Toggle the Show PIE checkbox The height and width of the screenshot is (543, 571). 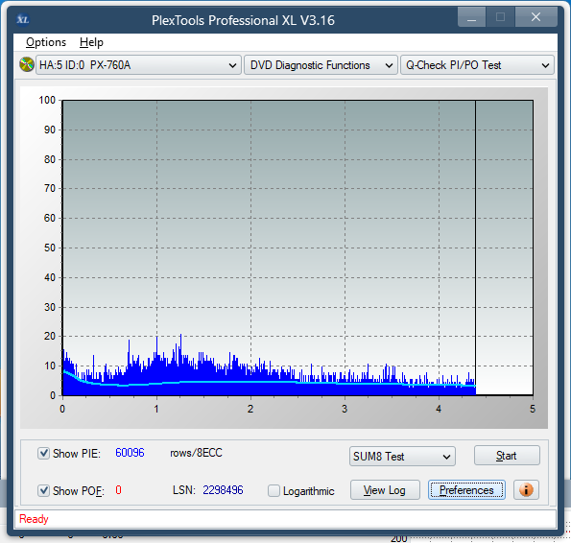click(43, 454)
